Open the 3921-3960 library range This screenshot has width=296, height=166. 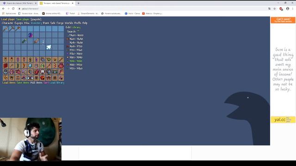point(75,69)
